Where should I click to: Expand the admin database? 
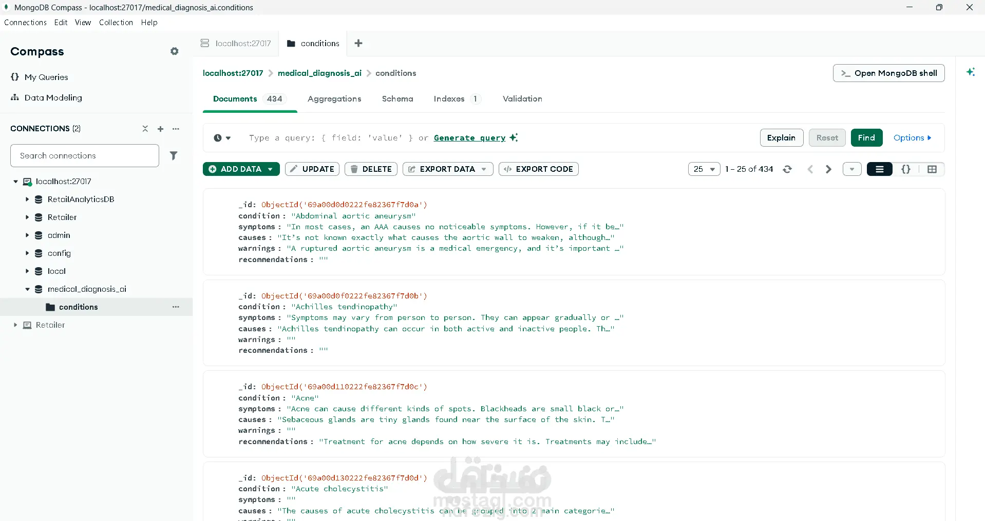pyautogui.click(x=27, y=235)
